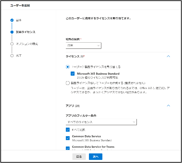Collapse the ライセンス section chevron

coord(168,56)
